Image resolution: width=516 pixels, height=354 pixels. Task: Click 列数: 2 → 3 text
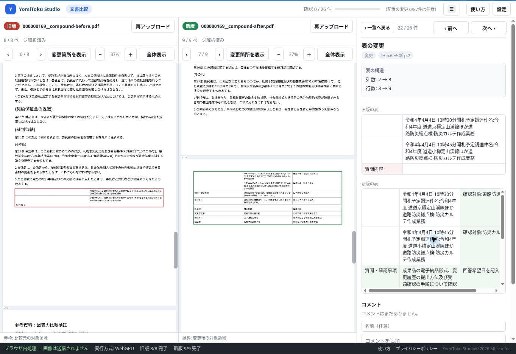378,79
